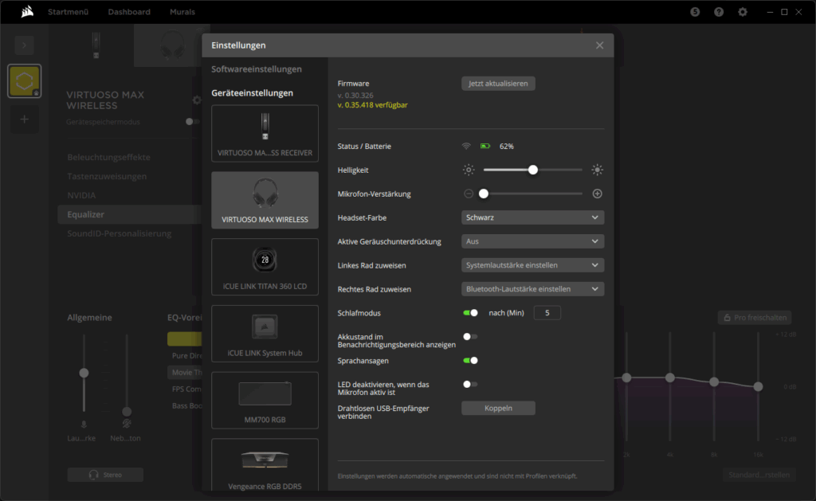Open the Murals tab
The image size is (816, 501).
(182, 12)
